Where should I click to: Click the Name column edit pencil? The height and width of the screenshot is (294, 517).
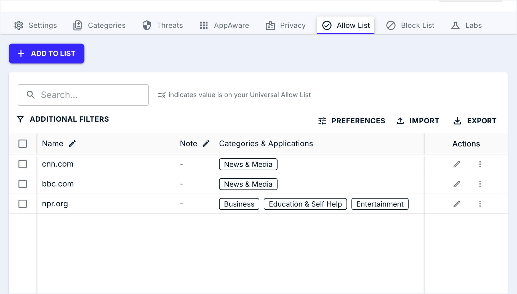[73, 143]
